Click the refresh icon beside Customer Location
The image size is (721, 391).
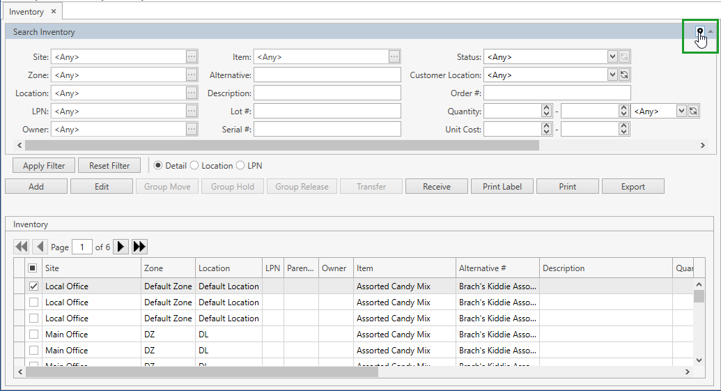pyautogui.click(x=624, y=75)
